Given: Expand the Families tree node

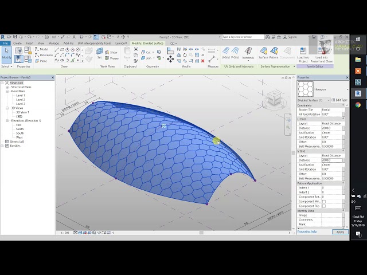Looking at the screenshot, I should point(2,146).
